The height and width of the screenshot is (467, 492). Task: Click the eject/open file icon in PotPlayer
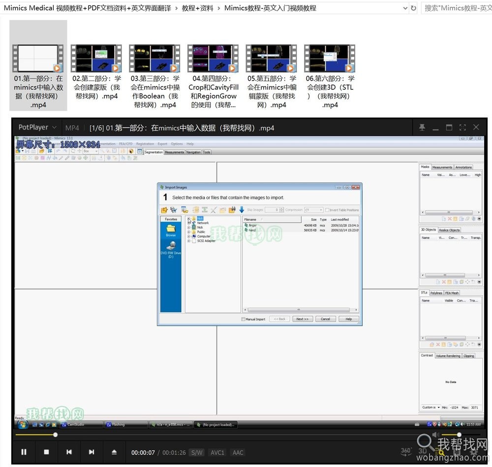114,452
